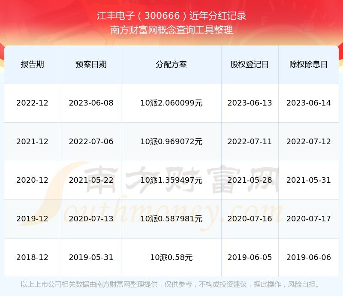Select the 10派0.58元 plan cell
Image resolution: width=343 pixels, height=296 pixels.
(x=171, y=257)
